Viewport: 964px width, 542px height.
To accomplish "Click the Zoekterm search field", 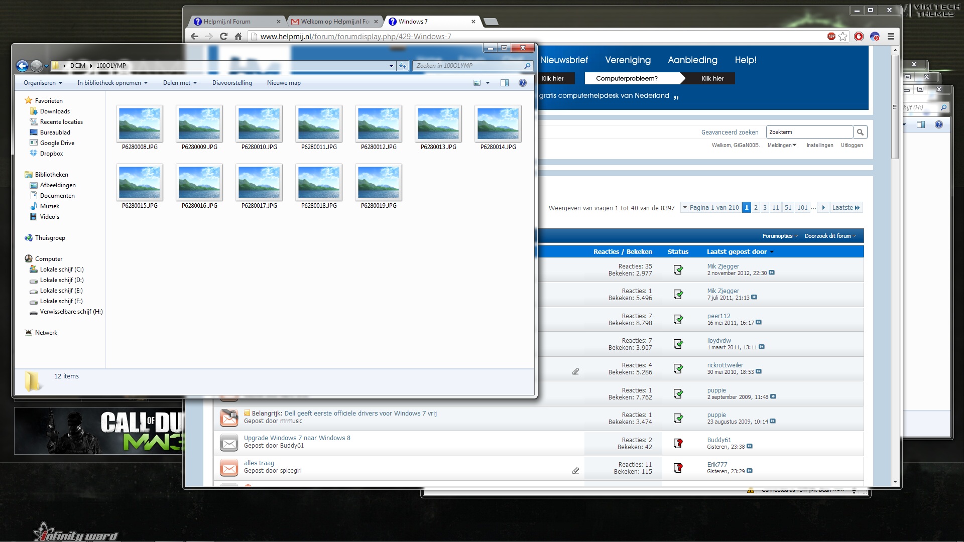I will click(809, 132).
